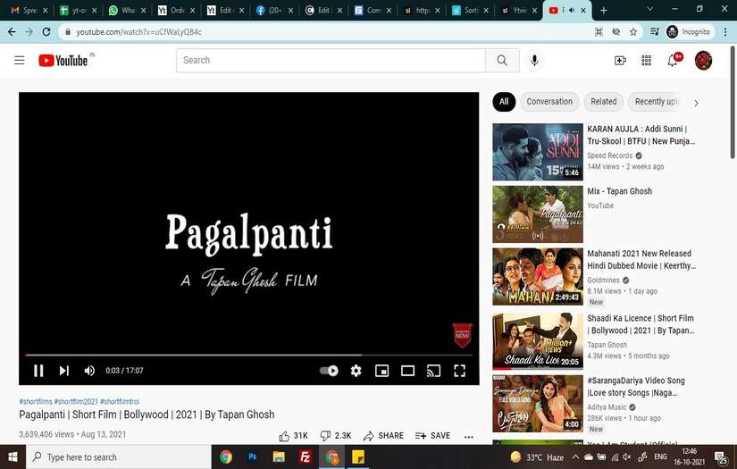
Task: Open the media control icon in toolbar
Action: click(654, 32)
